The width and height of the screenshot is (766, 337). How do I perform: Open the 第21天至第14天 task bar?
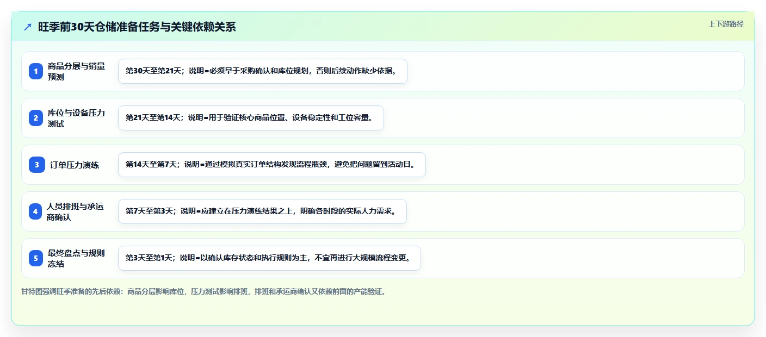[x=251, y=118]
